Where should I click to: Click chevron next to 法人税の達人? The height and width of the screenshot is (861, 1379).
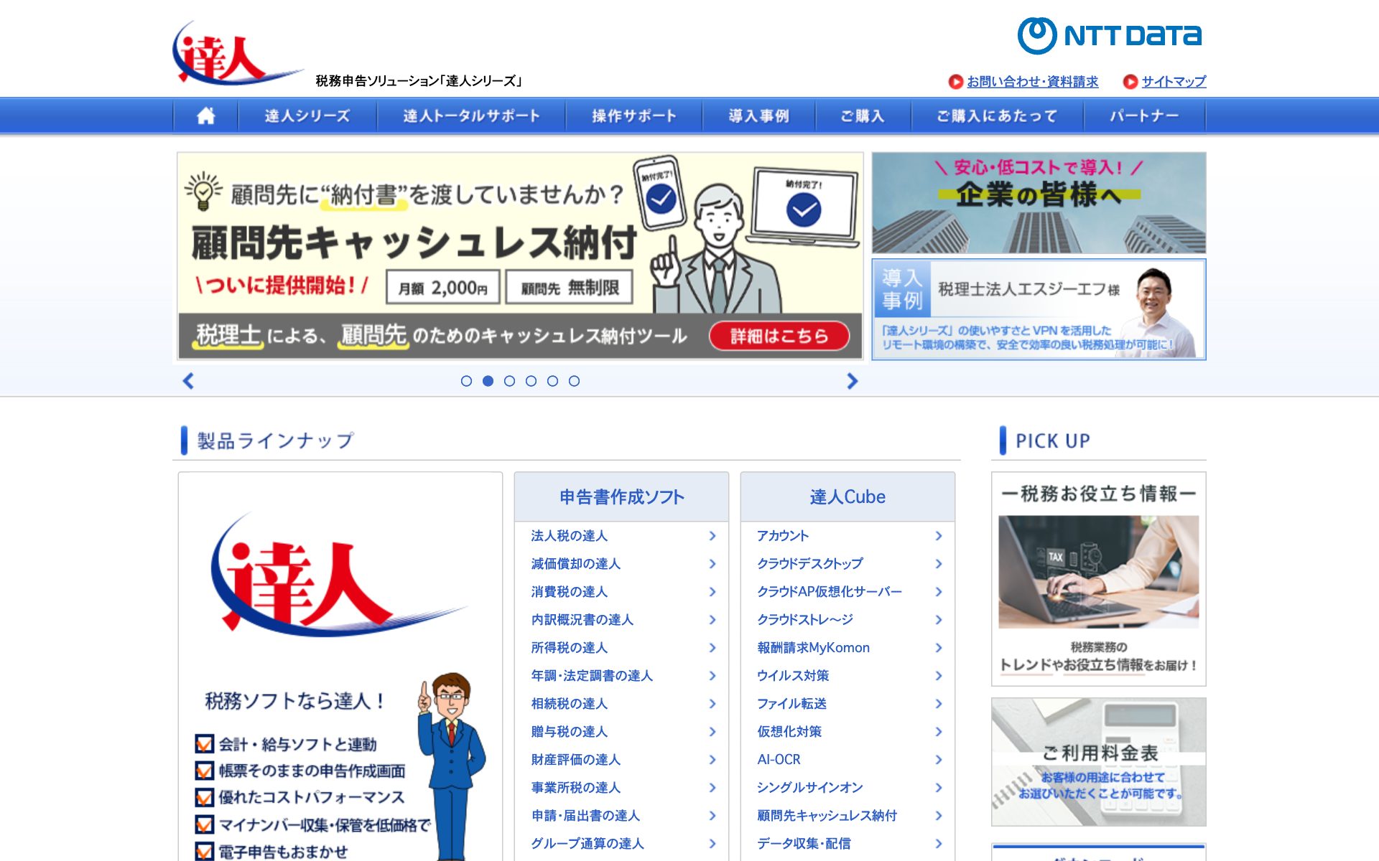712,536
